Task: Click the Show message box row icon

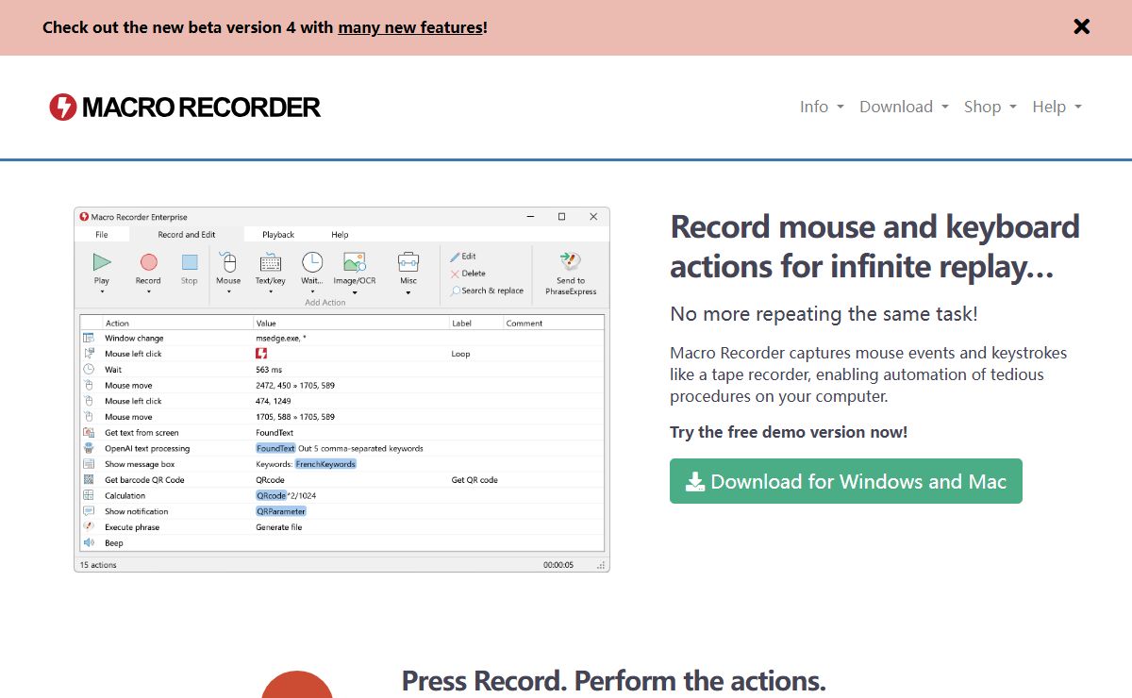Action: click(x=89, y=464)
